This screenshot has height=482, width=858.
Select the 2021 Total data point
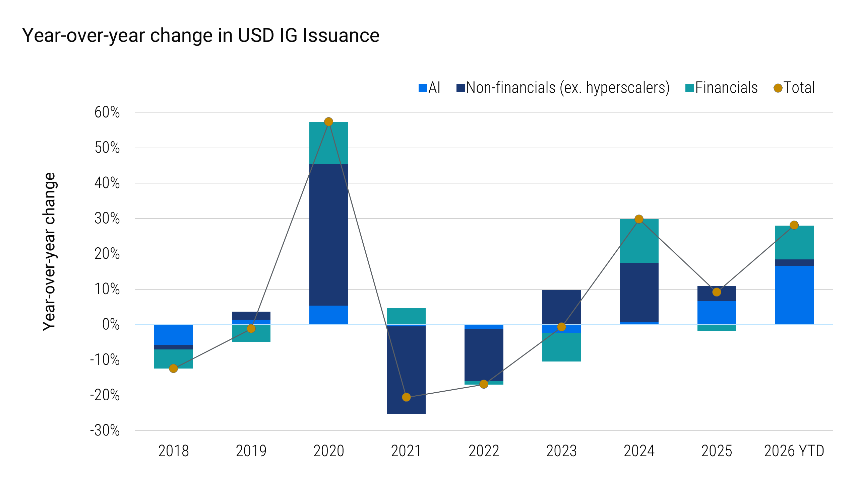(406, 397)
